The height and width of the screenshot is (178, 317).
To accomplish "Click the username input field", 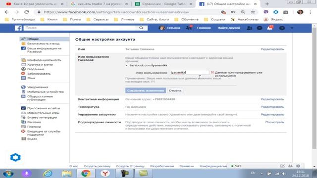I will tap(189, 72).
